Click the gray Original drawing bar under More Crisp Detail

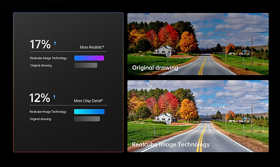tap(87, 119)
